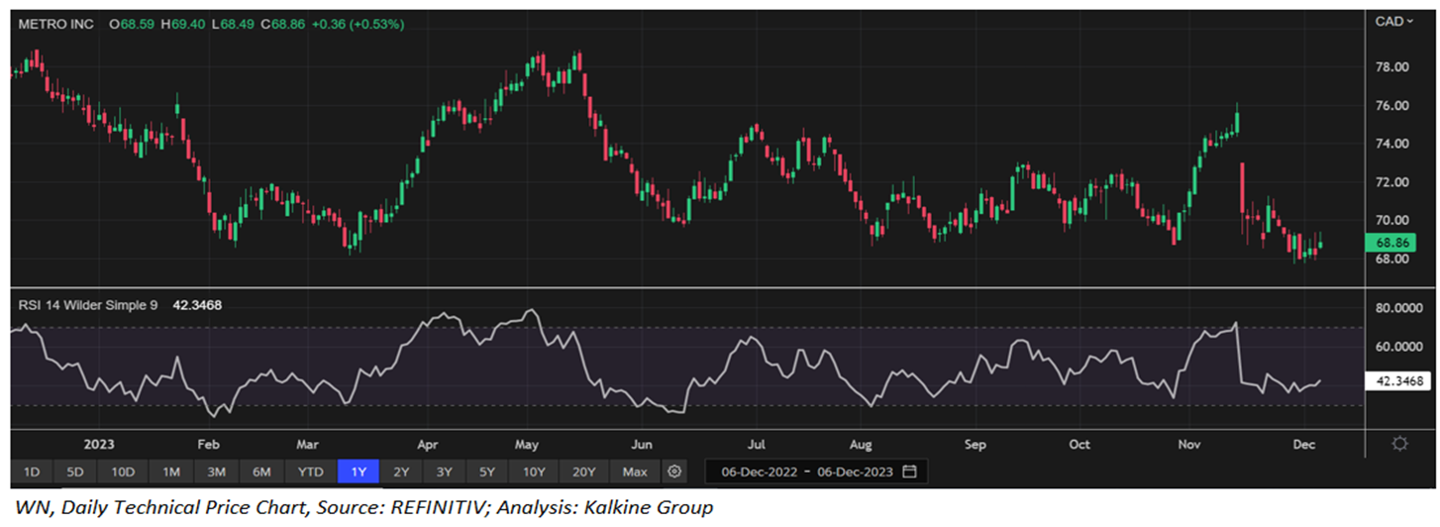1440x527 pixels.
Task: Click the RSI 14 Wilder Simple 9 label
Action: (x=87, y=305)
